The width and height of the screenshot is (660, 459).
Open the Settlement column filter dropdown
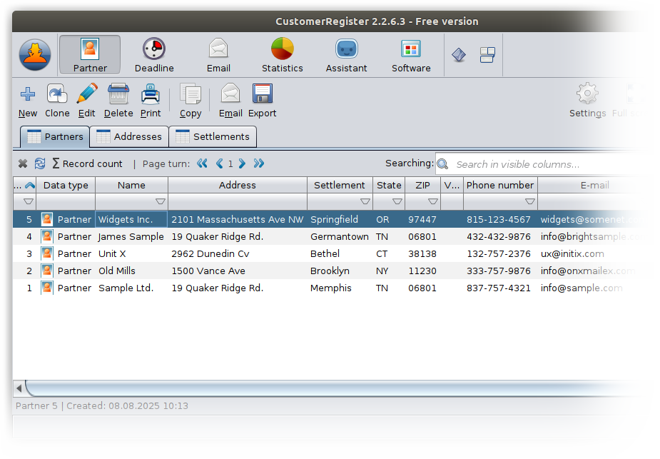(365, 201)
